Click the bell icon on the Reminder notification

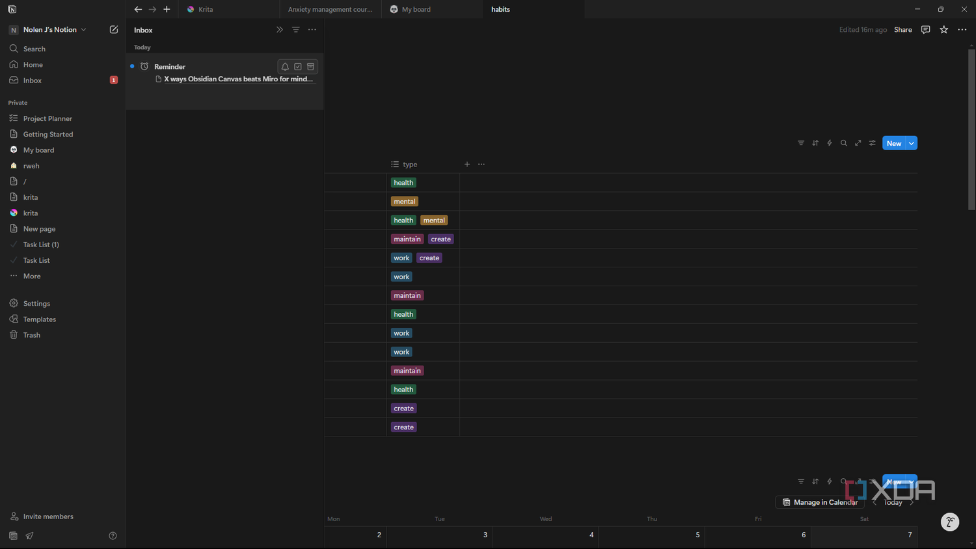pyautogui.click(x=285, y=67)
